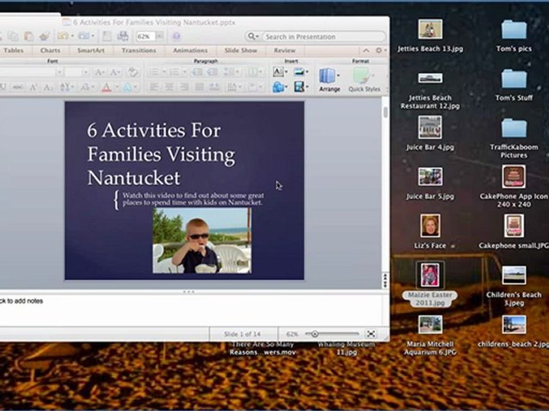Click the Insert Shape icon
Viewport: 549px width, 411px height.
click(278, 87)
